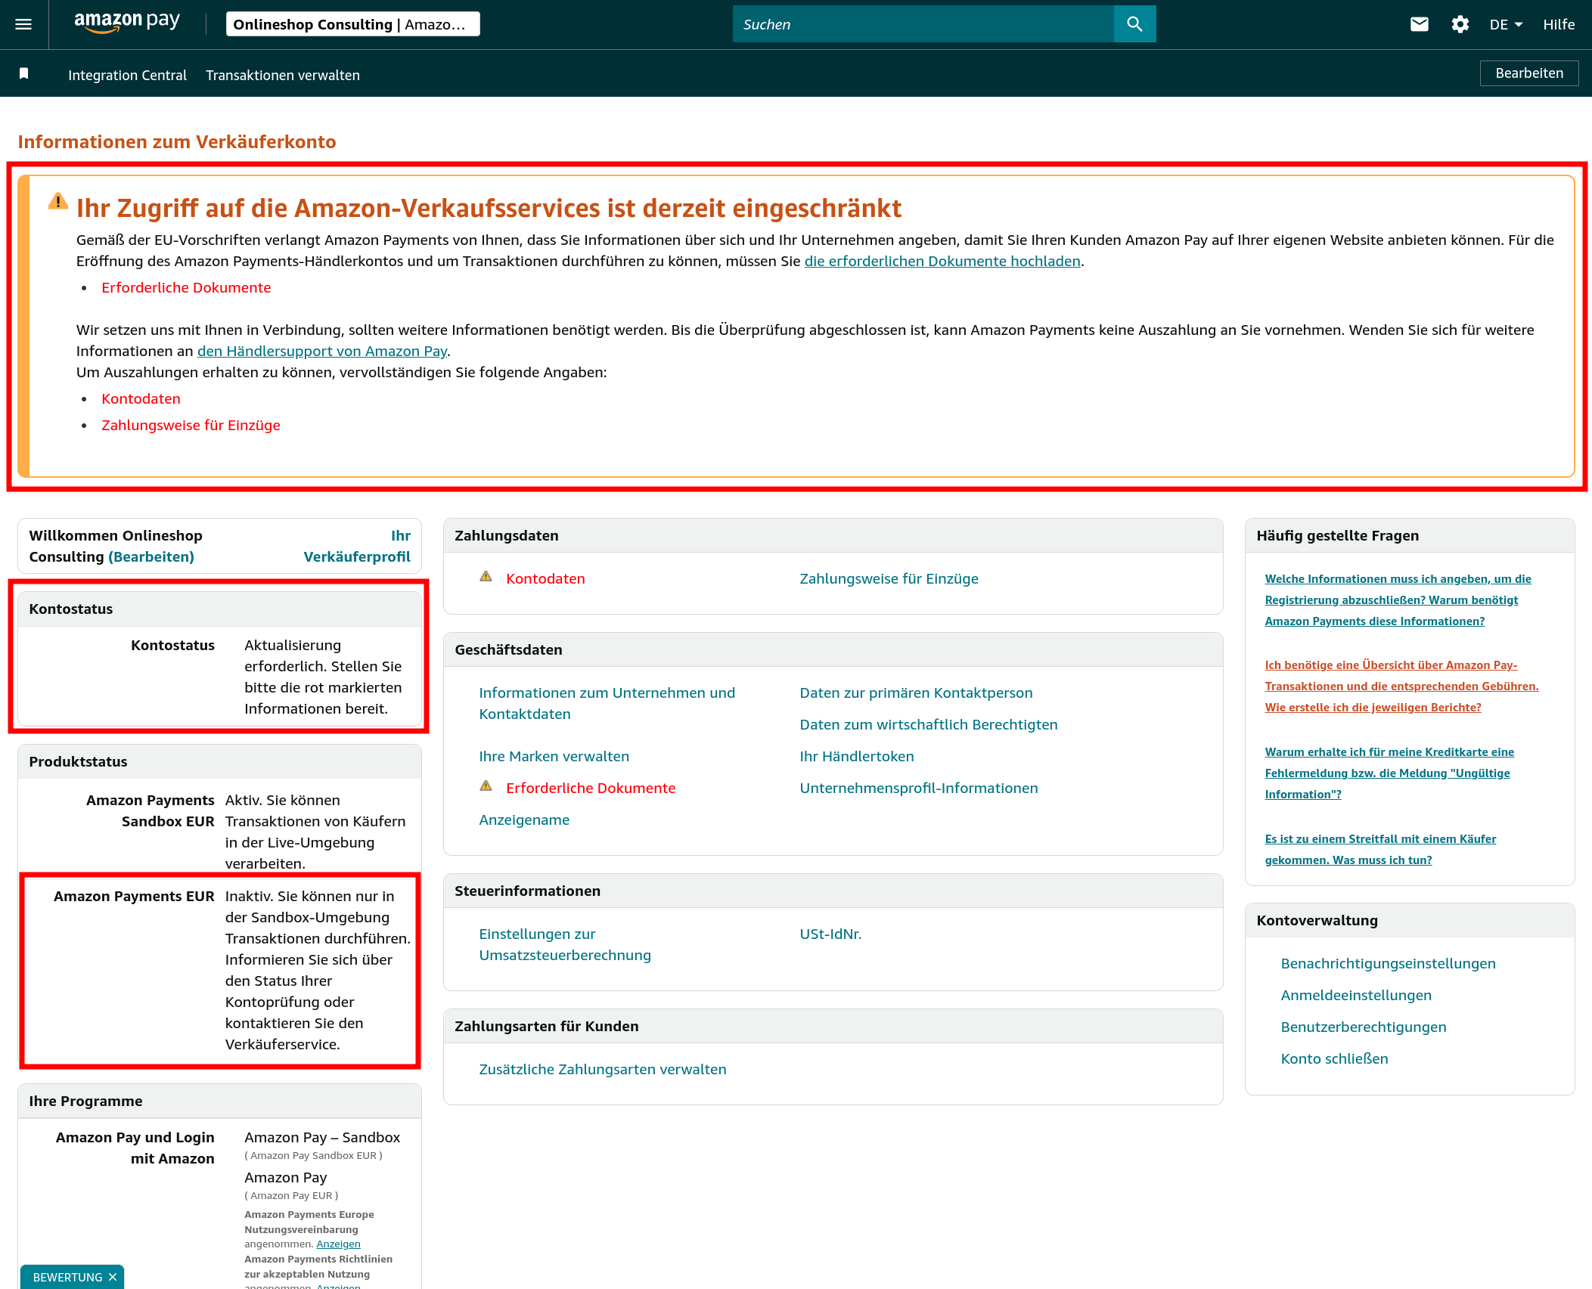Screen dimensions: 1592x1289
Task: Open the messages envelope icon
Action: click(x=1420, y=24)
